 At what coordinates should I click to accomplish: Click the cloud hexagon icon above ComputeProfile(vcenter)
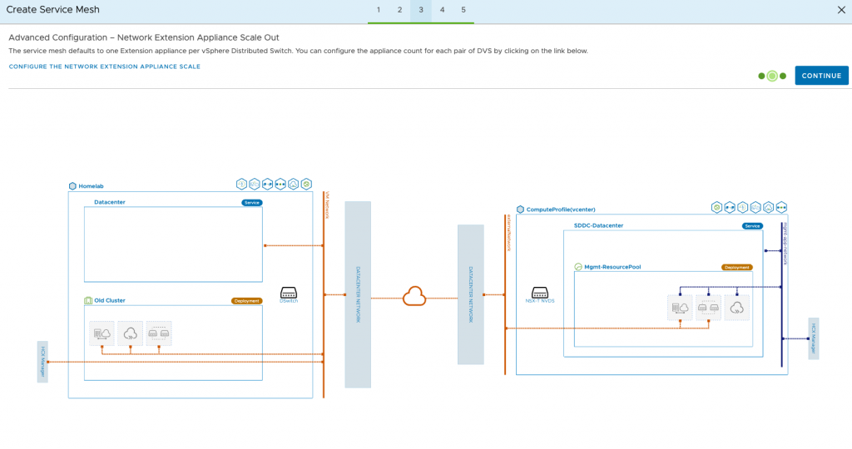[x=768, y=207]
